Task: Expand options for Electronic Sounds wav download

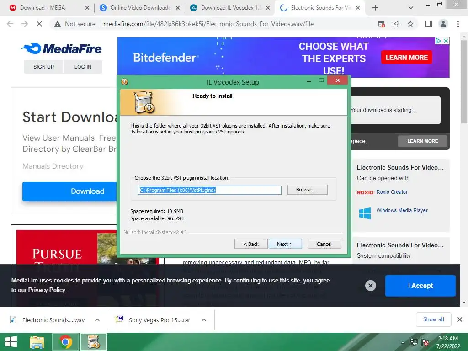Action: click(x=97, y=320)
